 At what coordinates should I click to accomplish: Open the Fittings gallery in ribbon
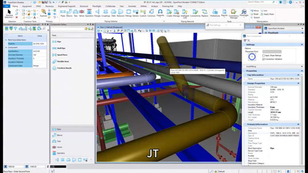tap(128, 13)
